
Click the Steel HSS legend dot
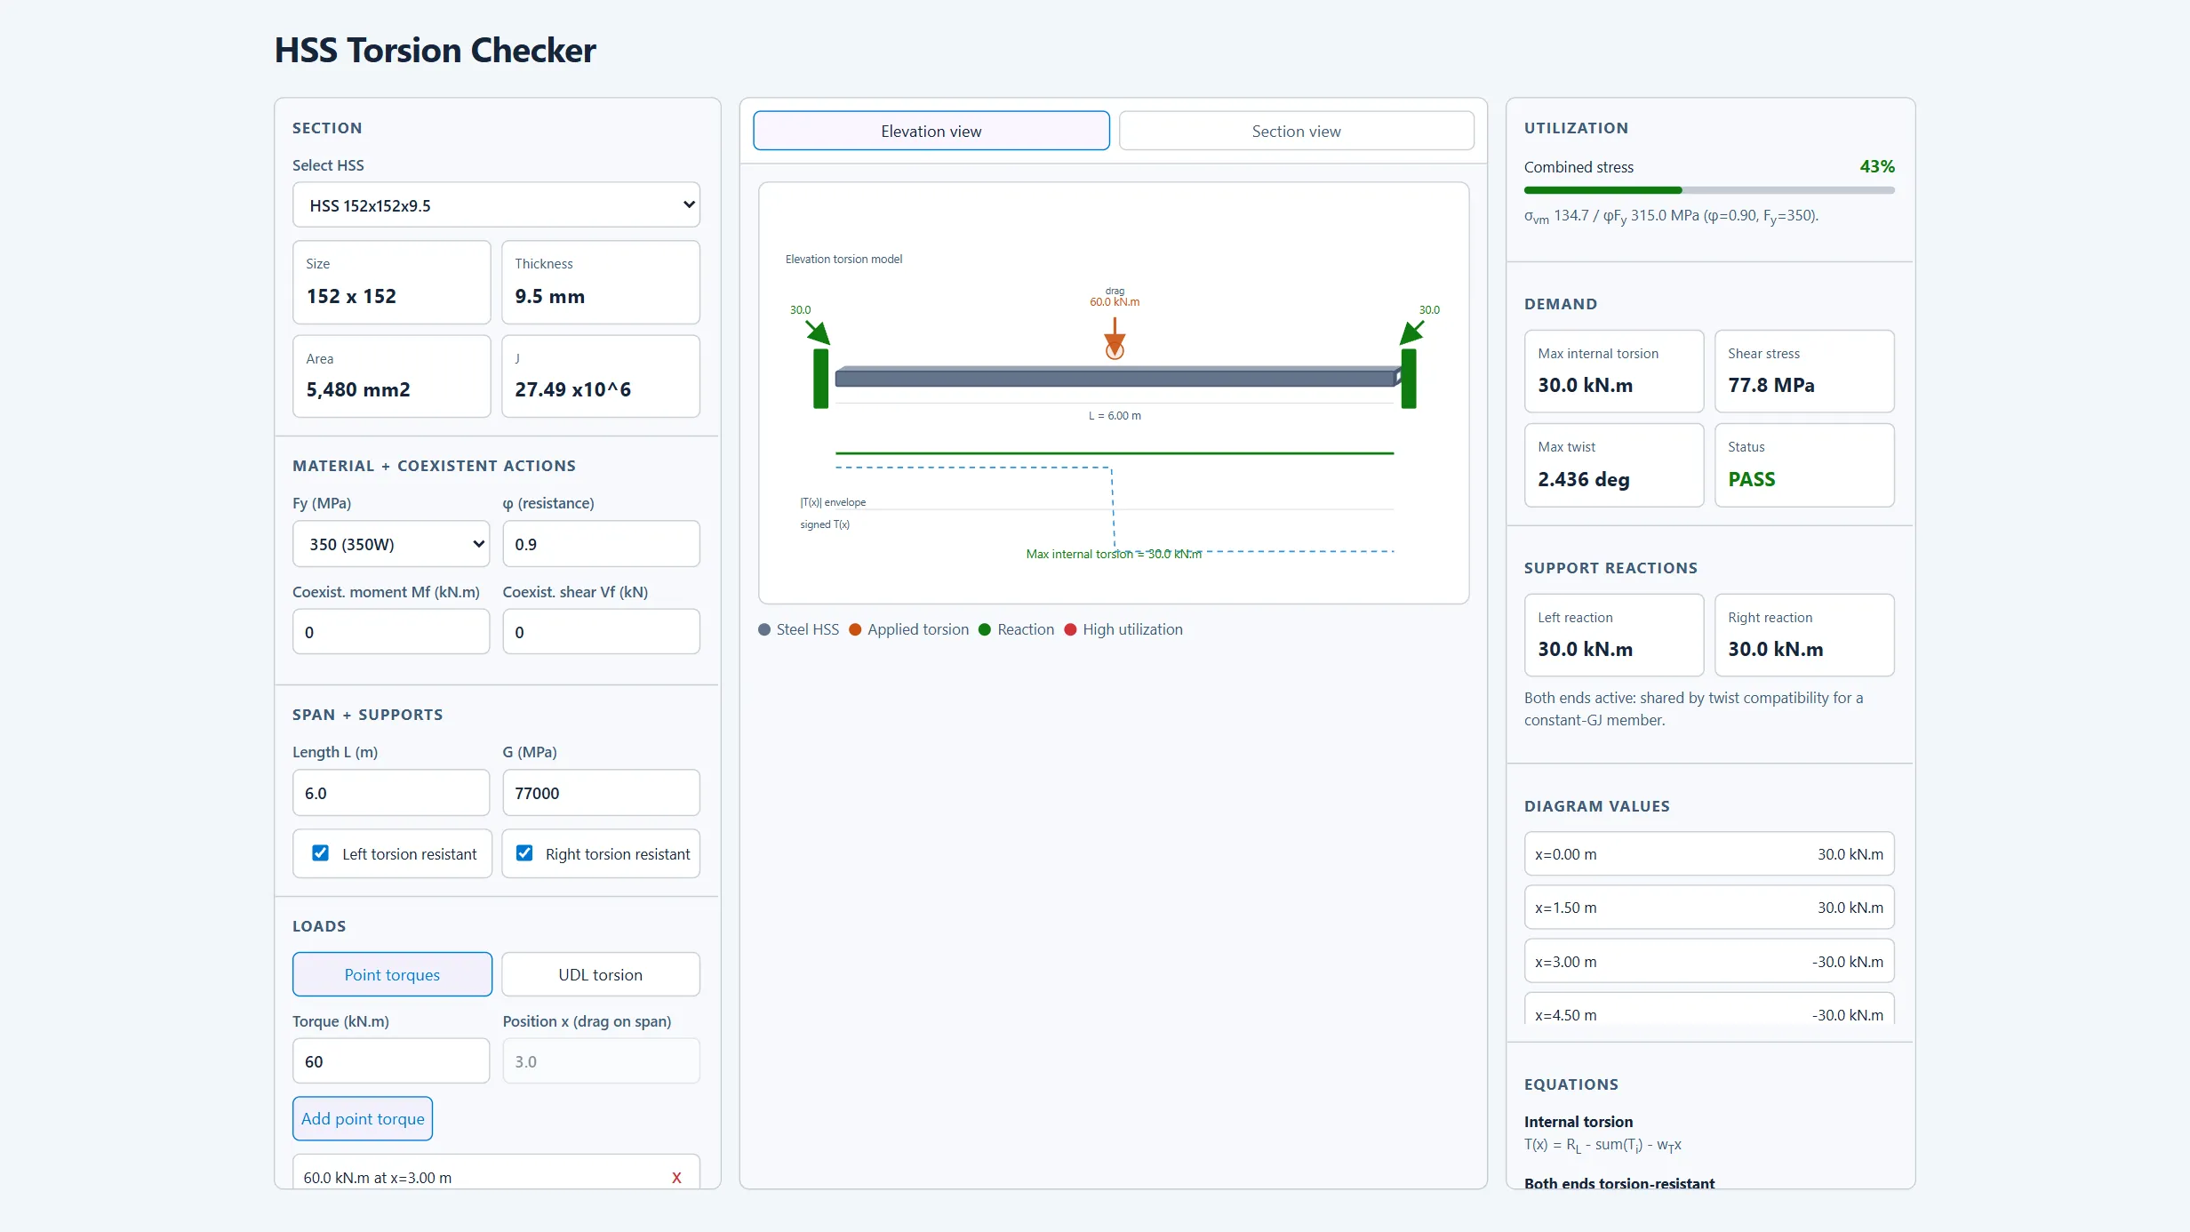[764, 629]
